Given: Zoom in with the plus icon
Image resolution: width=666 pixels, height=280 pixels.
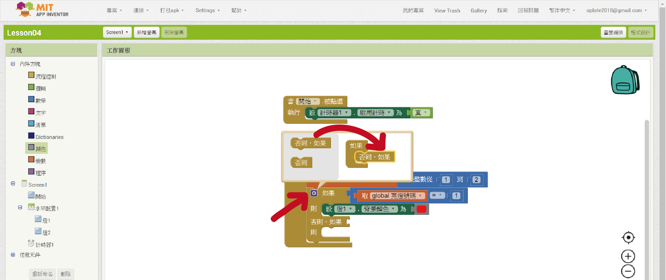Looking at the screenshot, I should (x=628, y=256).
